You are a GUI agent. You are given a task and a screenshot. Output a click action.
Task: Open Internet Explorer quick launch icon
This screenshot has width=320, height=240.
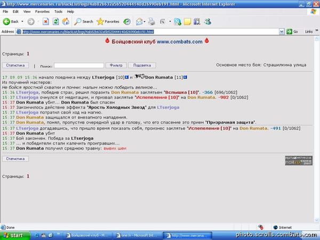click(36, 235)
